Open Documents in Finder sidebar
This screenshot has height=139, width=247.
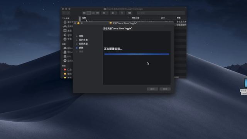68,35
